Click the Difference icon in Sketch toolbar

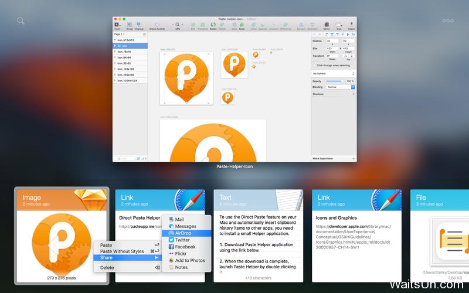tap(286, 25)
